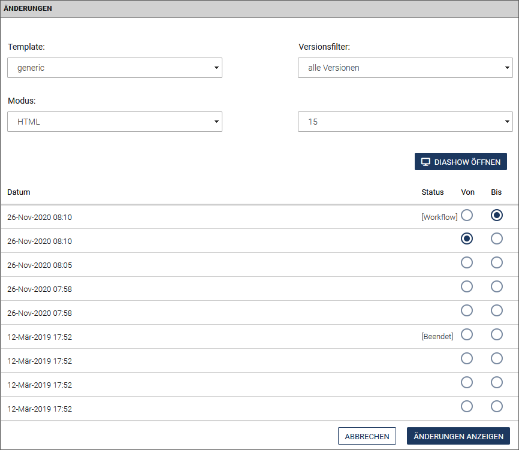Click the Template: label
This screenshot has height=450, width=519.
coord(26,47)
